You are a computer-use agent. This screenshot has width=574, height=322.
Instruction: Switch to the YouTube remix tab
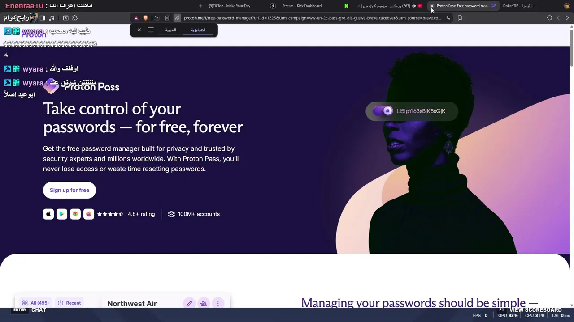pos(389,6)
